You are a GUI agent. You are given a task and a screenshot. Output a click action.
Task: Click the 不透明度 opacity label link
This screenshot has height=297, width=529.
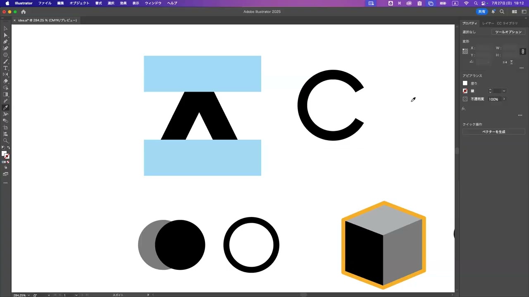point(477,99)
